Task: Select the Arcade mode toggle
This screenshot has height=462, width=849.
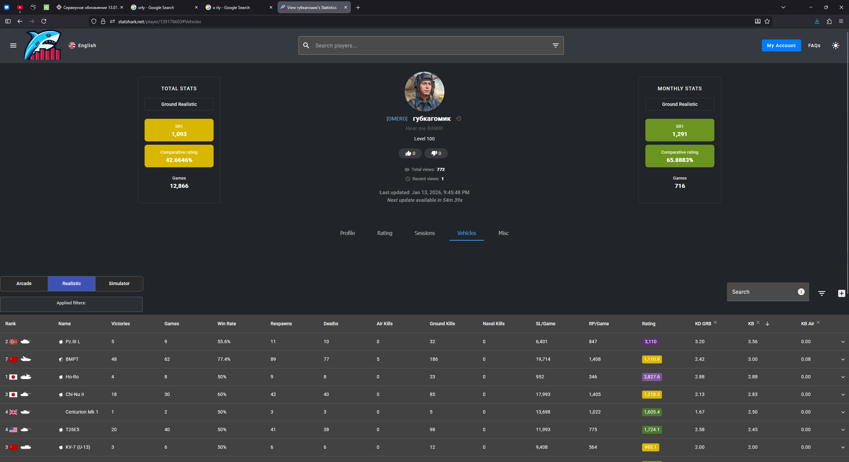Action: (24, 283)
